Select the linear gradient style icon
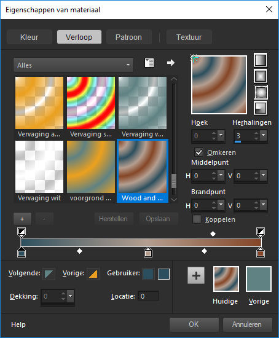 (x=261, y=60)
